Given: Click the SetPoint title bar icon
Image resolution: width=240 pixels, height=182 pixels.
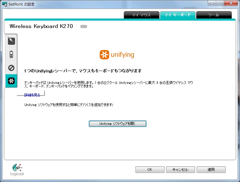Looking at the screenshot, I should 5,4.
